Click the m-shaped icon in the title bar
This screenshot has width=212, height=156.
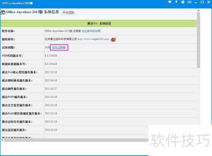click(190, 2)
